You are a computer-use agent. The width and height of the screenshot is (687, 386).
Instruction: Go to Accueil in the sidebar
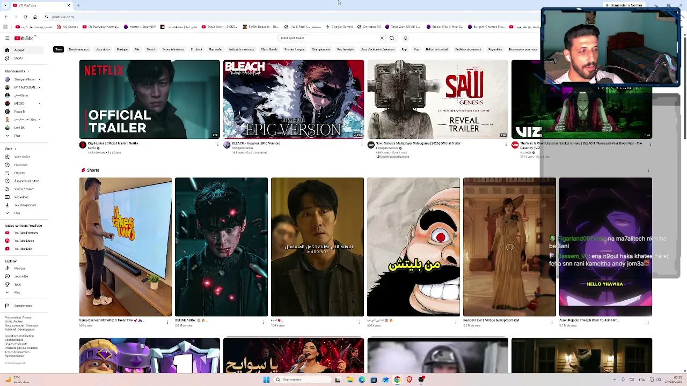(x=25, y=50)
